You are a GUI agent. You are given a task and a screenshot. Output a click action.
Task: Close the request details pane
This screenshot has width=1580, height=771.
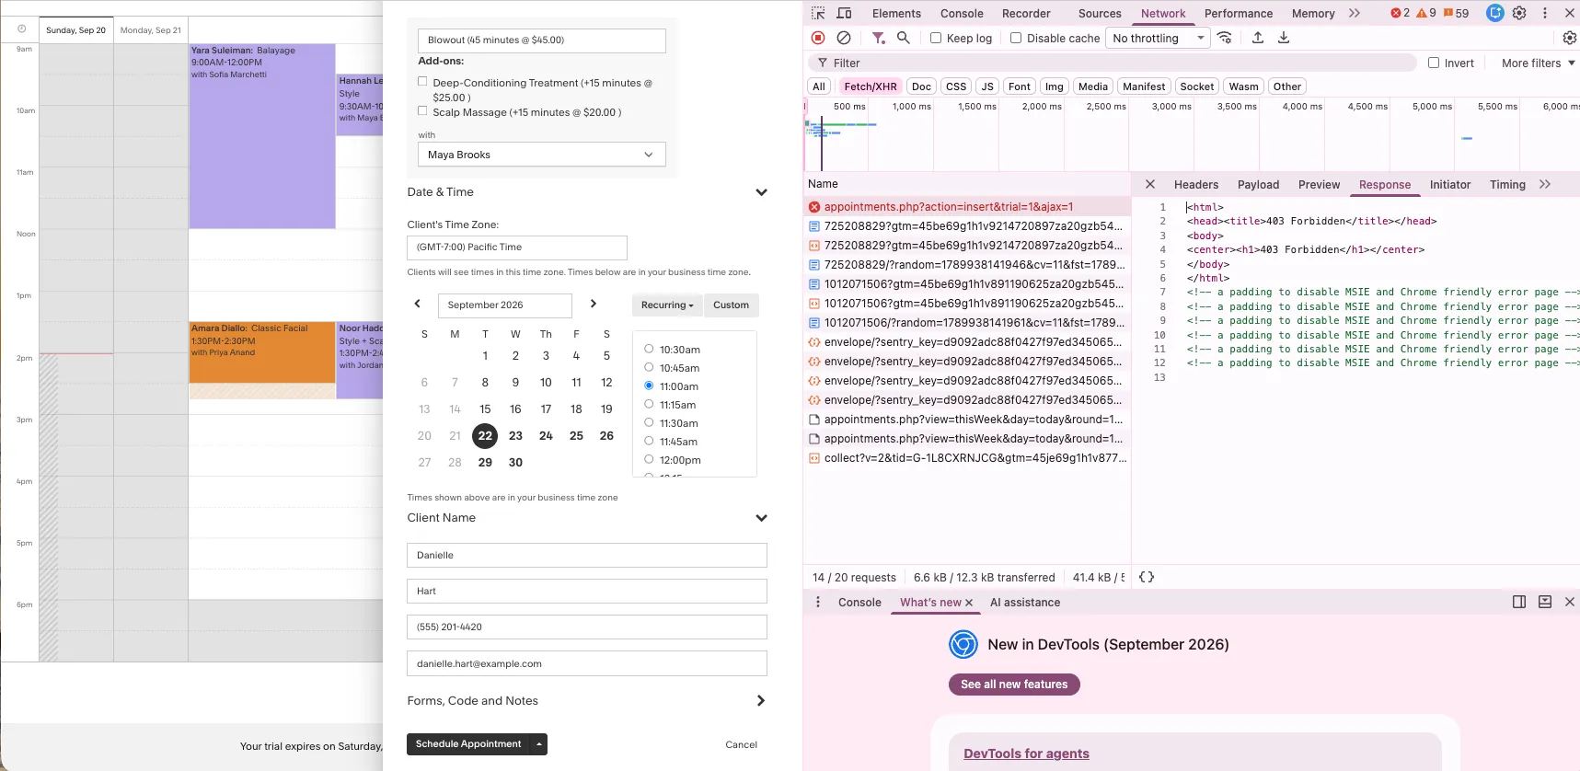tap(1150, 184)
